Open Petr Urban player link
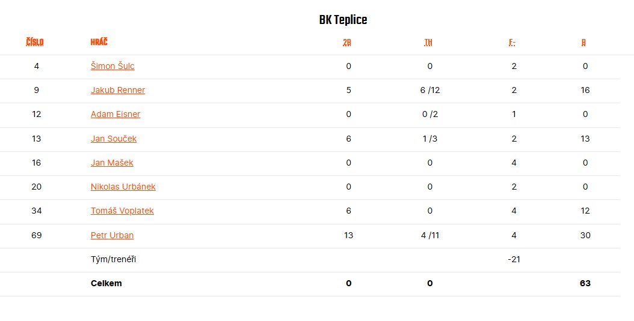The width and height of the screenshot is (634, 321). coord(112,235)
